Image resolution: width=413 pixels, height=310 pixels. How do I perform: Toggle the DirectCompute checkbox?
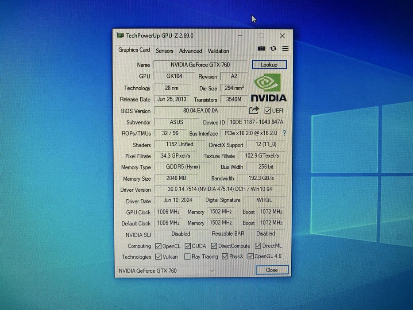pyautogui.click(x=214, y=246)
